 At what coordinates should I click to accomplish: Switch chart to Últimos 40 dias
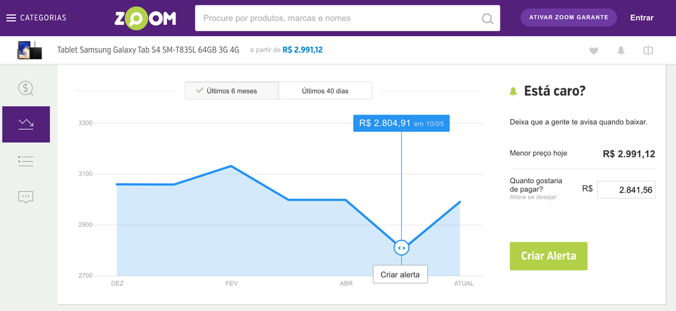[x=325, y=91]
